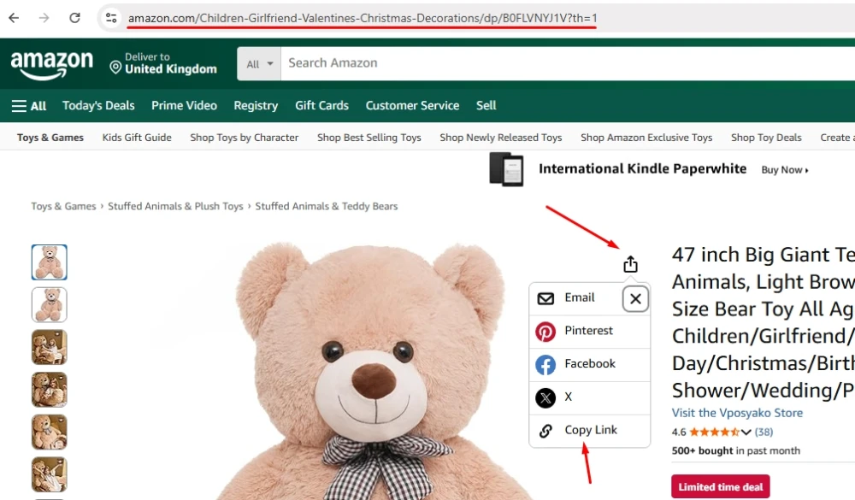The height and width of the screenshot is (500, 855).
Task: Copy Link to the teddy bear listing
Action: click(x=589, y=430)
